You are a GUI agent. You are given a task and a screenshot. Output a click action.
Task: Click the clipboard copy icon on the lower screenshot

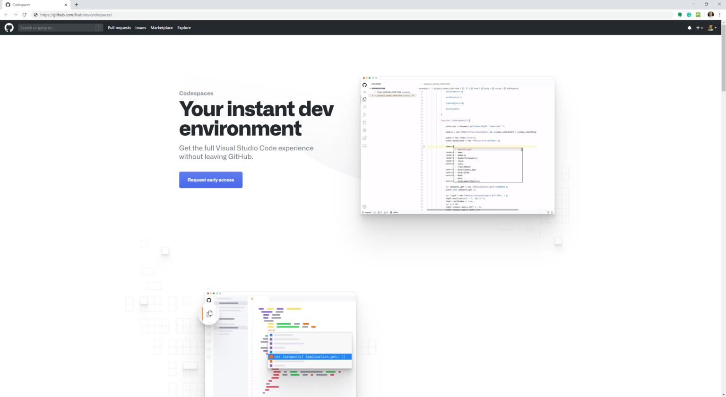(209, 313)
